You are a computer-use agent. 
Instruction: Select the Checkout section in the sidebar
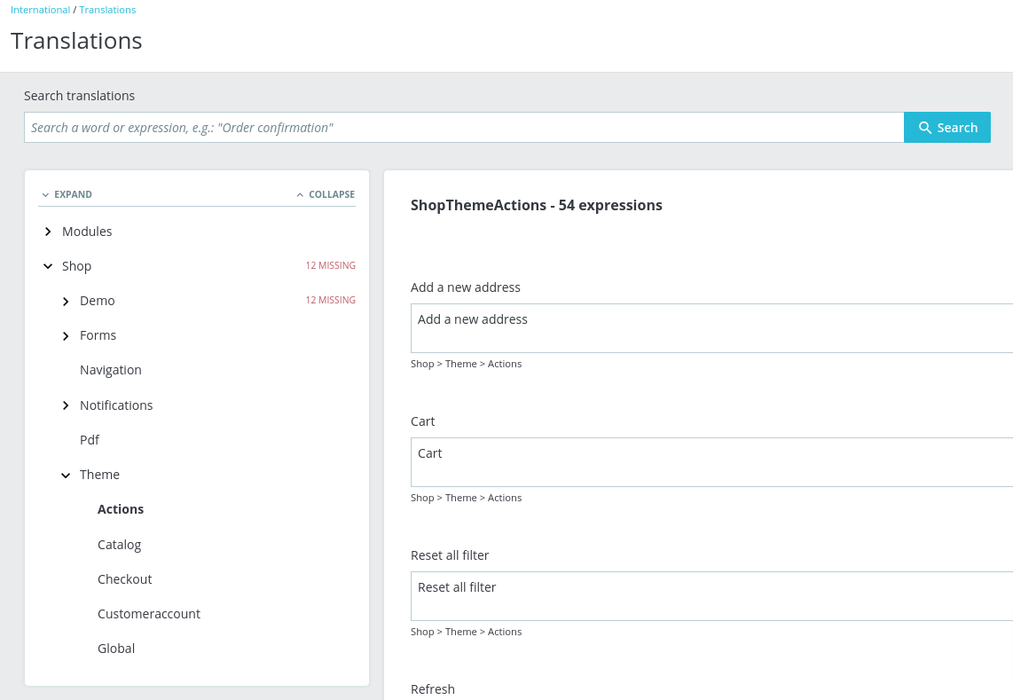click(x=124, y=578)
